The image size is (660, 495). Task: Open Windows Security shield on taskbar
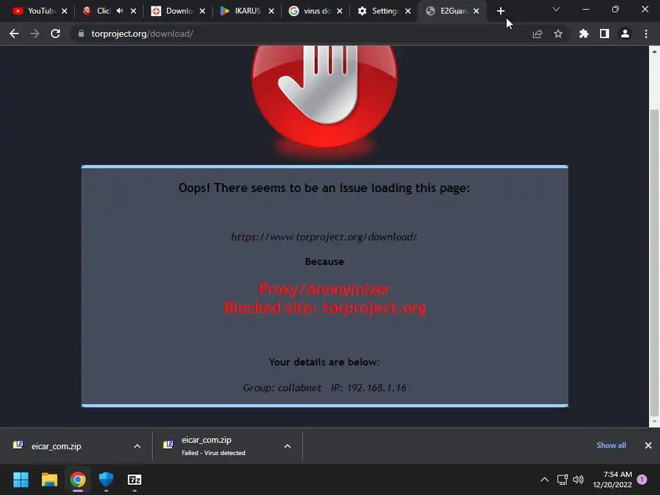pyautogui.click(x=106, y=480)
